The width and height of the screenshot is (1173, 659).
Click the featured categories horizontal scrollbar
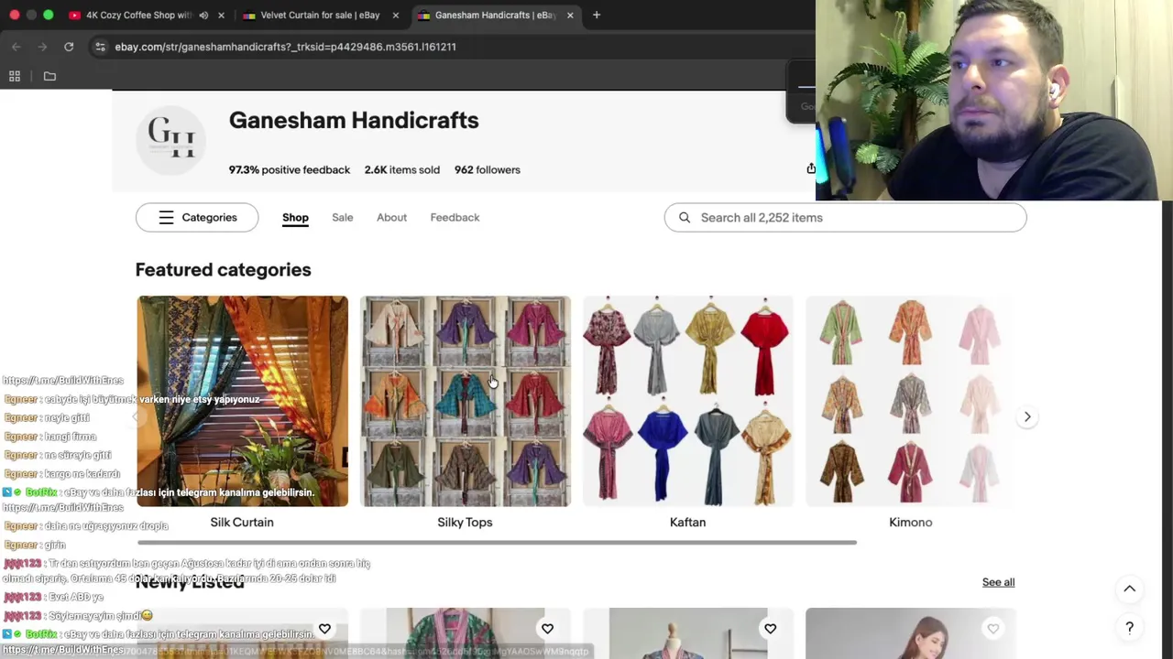pos(497,543)
